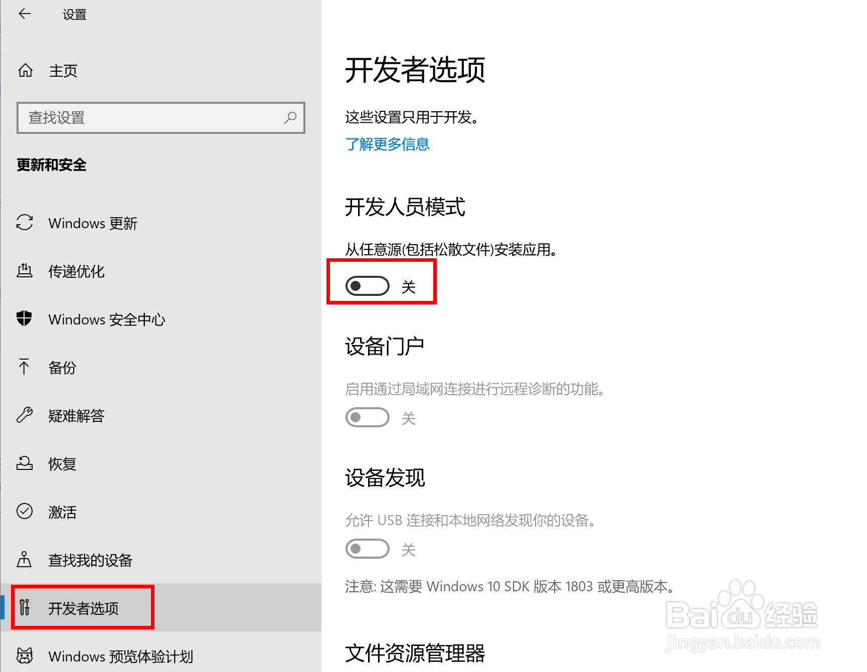Viewport: 867px width, 672px height.
Task: Click the 查找设置 search field
Action: (x=160, y=118)
